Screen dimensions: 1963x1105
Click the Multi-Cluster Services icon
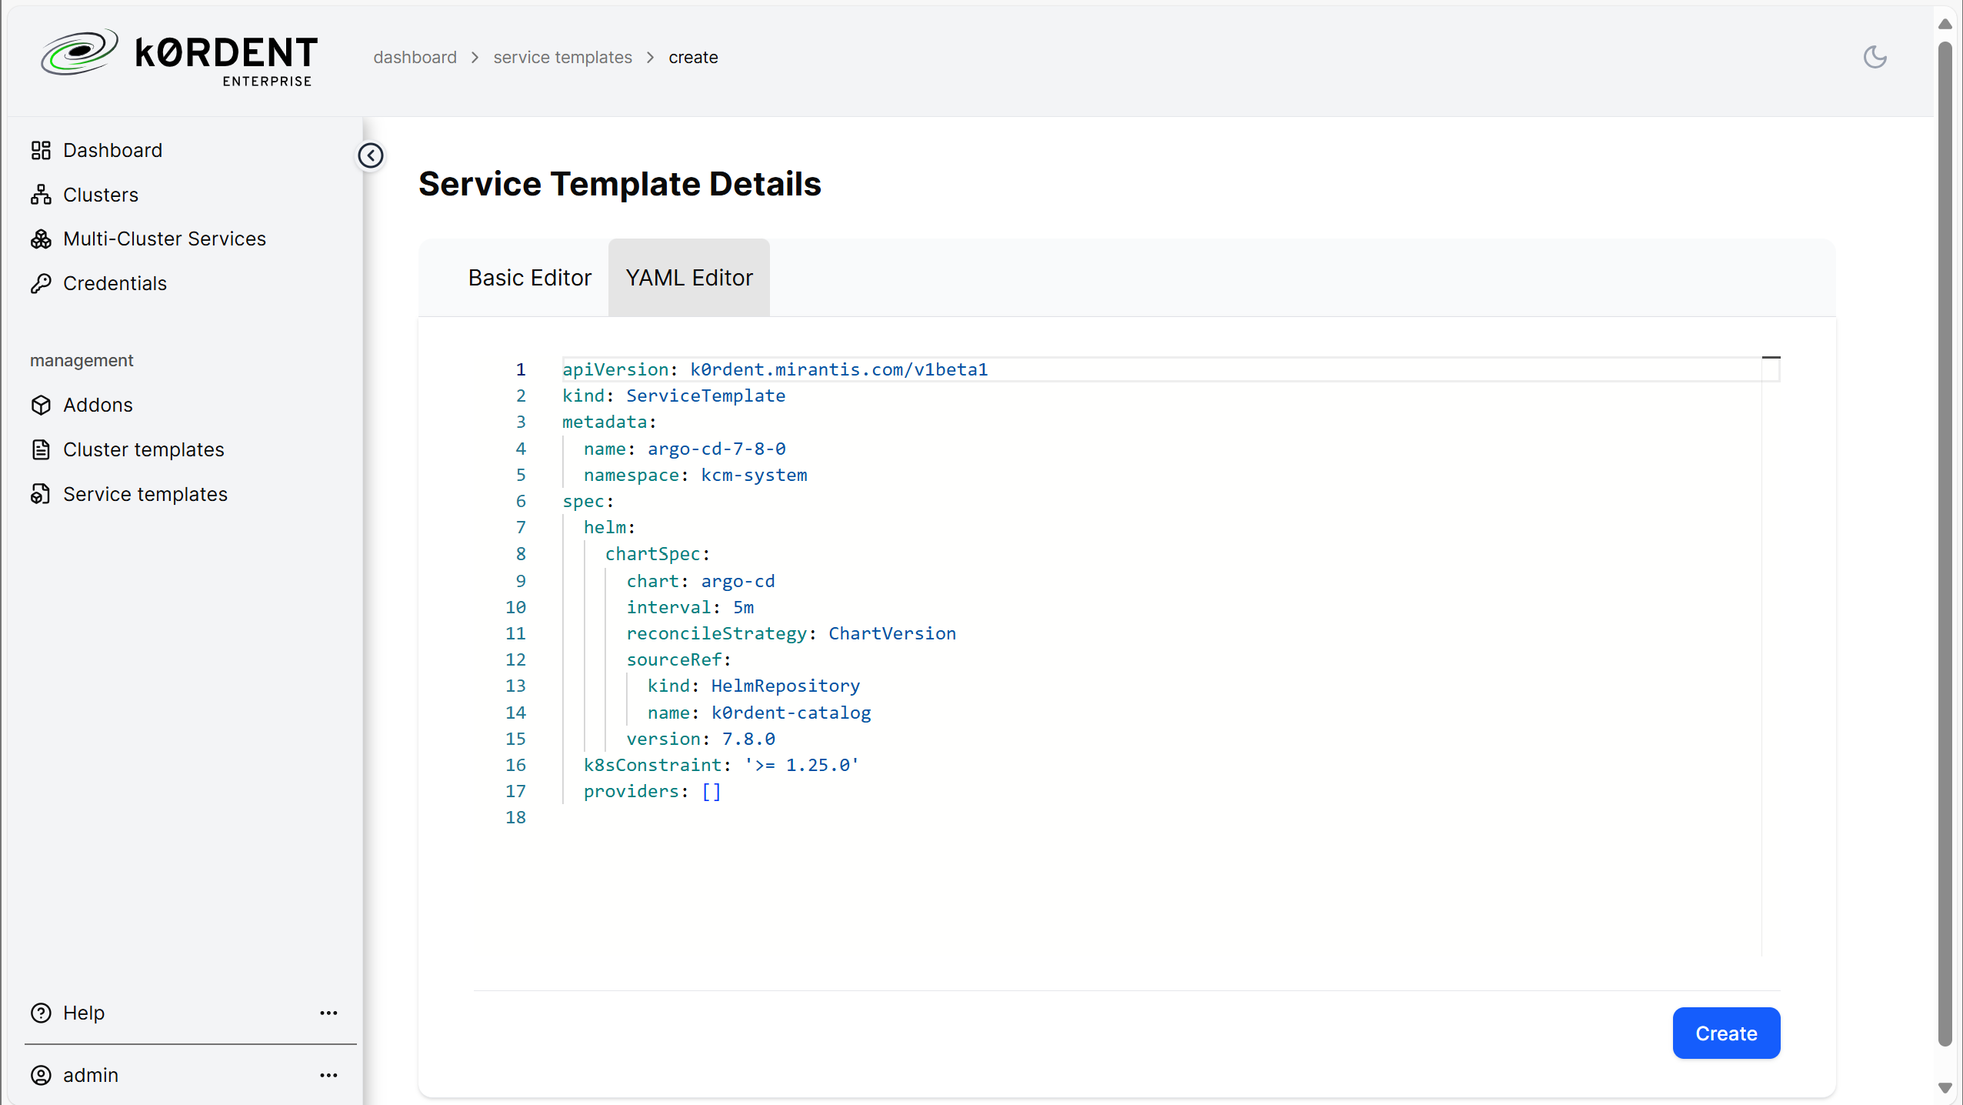(x=41, y=239)
